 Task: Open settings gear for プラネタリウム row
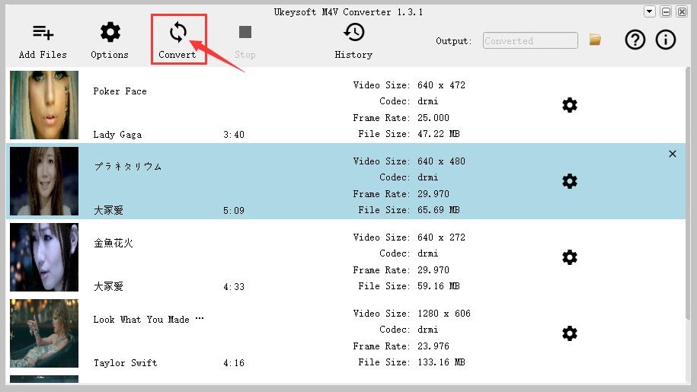[x=570, y=181]
